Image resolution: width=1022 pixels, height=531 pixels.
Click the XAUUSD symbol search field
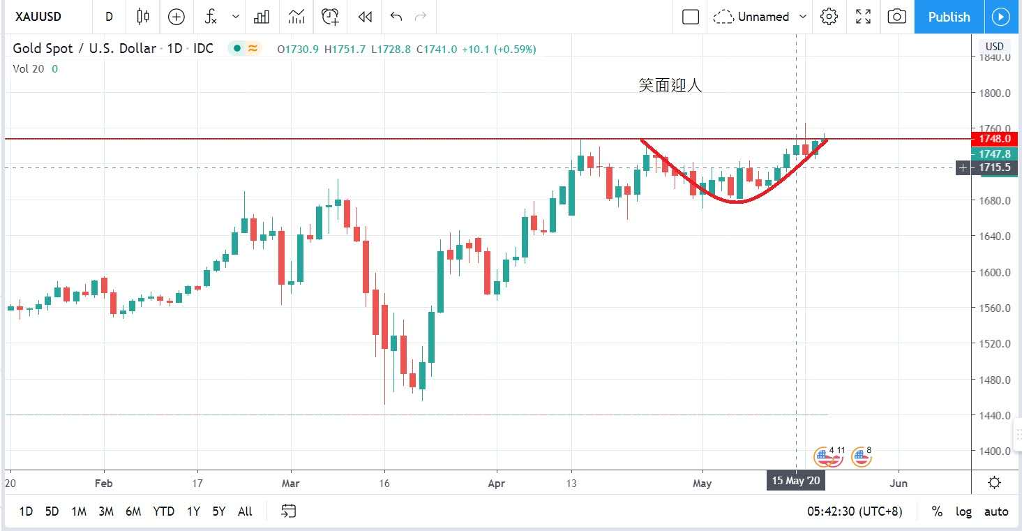[x=38, y=17]
